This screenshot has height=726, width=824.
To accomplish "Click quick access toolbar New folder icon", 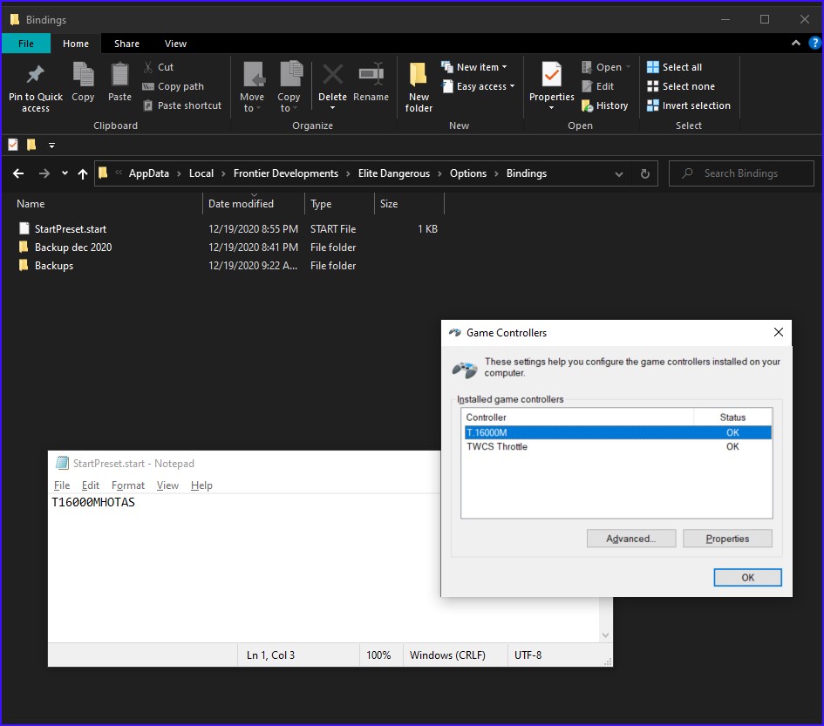I will [x=31, y=145].
